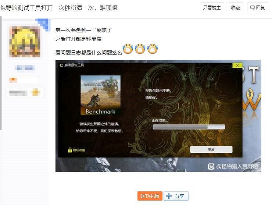Image resolution: width=272 pixels, height=205 pixels.
Task: Open the crash report screenshot image
Action: (158, 116)
